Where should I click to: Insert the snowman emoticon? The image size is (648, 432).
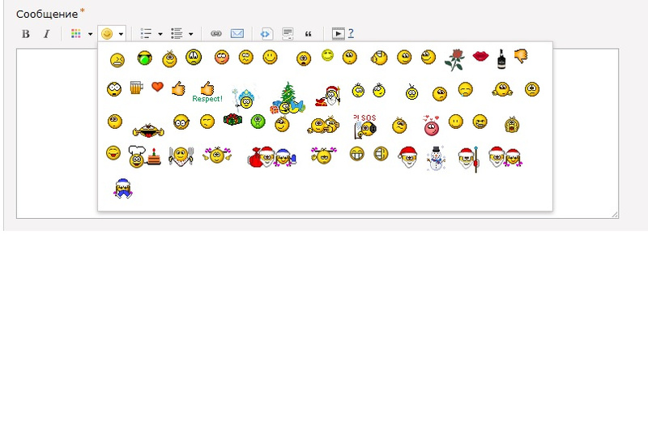click(x=436, y=158)
